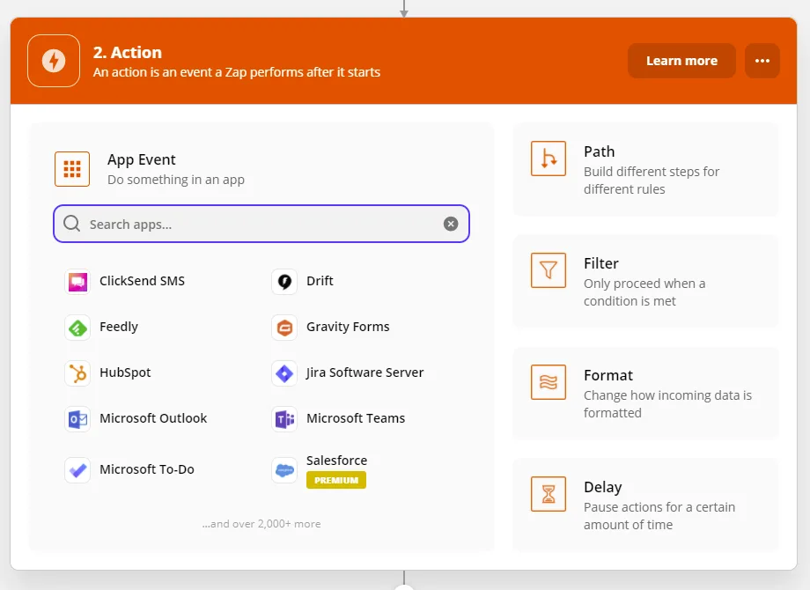Clear the search apps field
The width and height of the screenshot is (810, 590).
(x=451, y=224)
